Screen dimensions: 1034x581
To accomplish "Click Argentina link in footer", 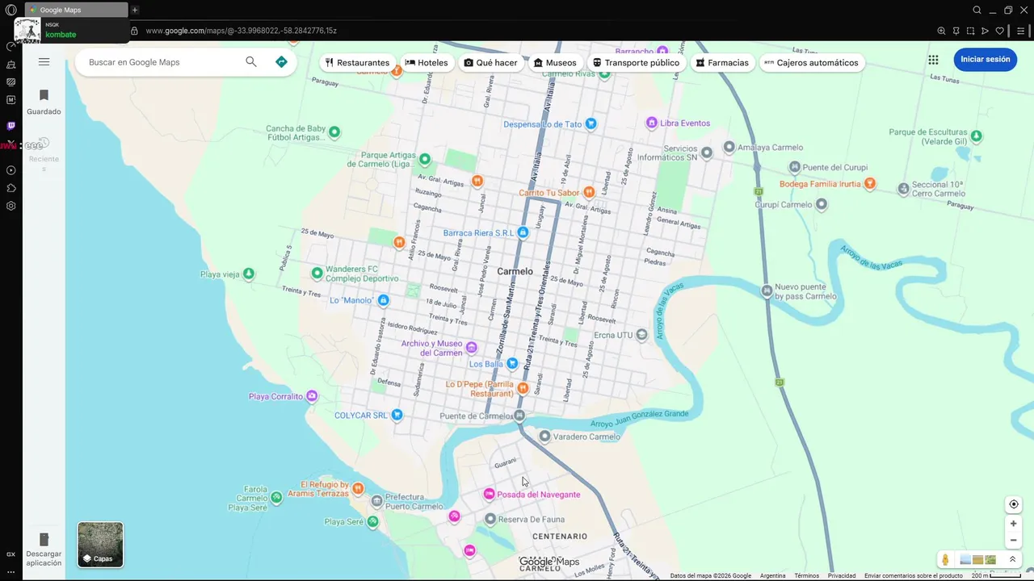I will (773, 575).
